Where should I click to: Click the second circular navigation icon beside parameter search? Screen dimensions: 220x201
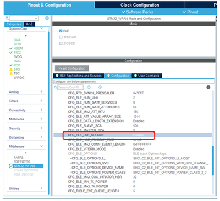click(100, 87)
